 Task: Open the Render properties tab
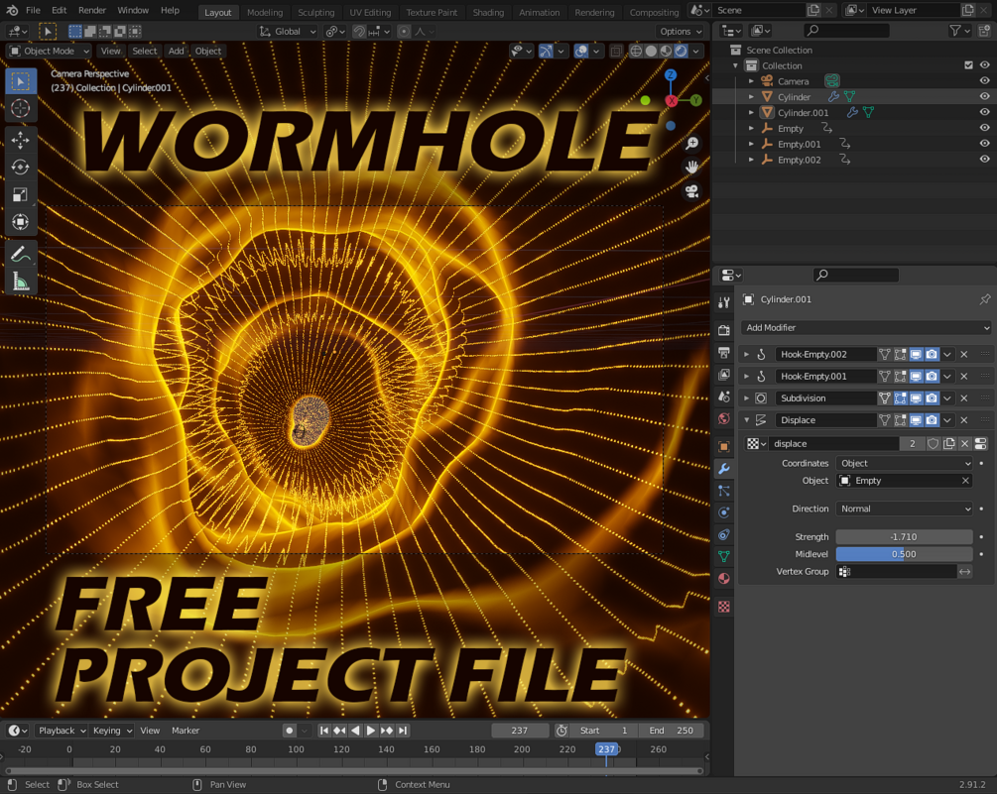(724, 330)
